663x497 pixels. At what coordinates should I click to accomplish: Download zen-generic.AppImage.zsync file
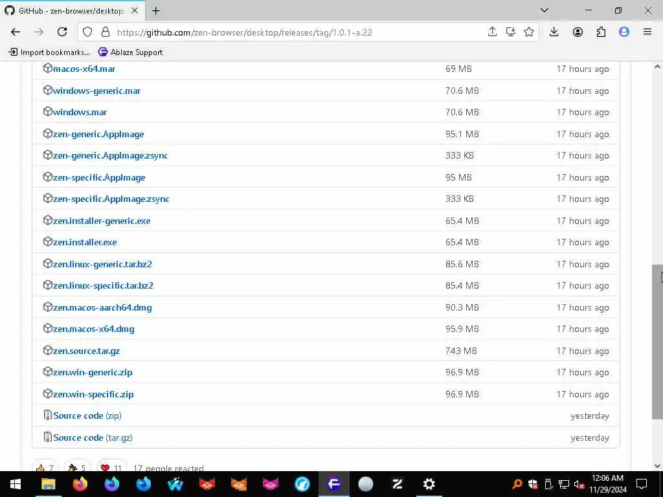[x=110, y=156]
